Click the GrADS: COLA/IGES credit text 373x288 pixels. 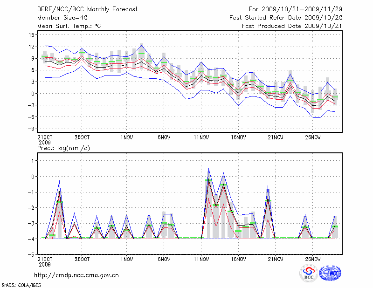[21, 284]
